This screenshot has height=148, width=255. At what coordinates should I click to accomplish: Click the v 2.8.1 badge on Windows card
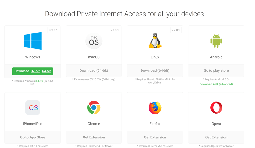(53, 30)
